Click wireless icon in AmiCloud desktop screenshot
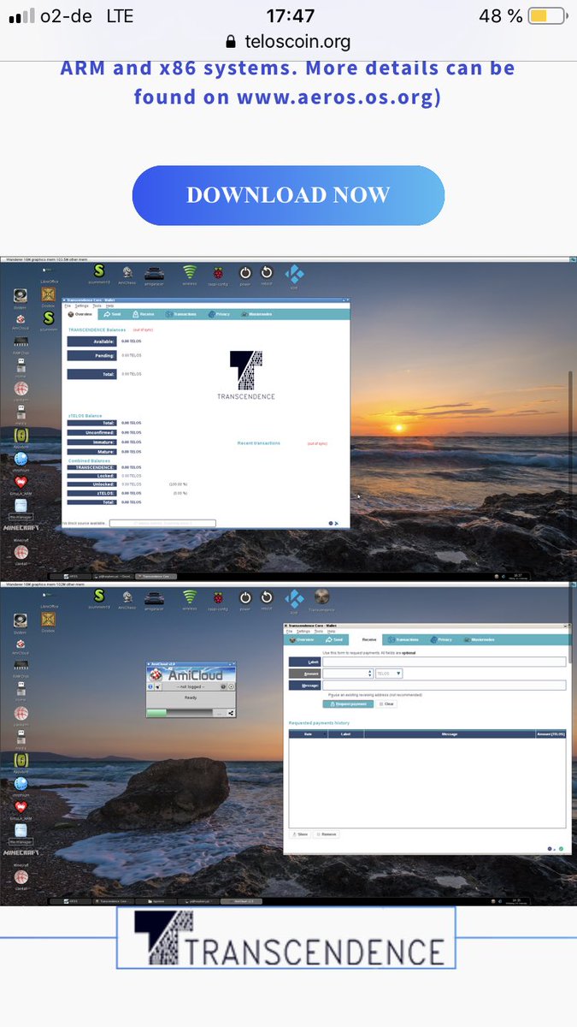Viewport: 577px width, 1027px height. [190, 597]
